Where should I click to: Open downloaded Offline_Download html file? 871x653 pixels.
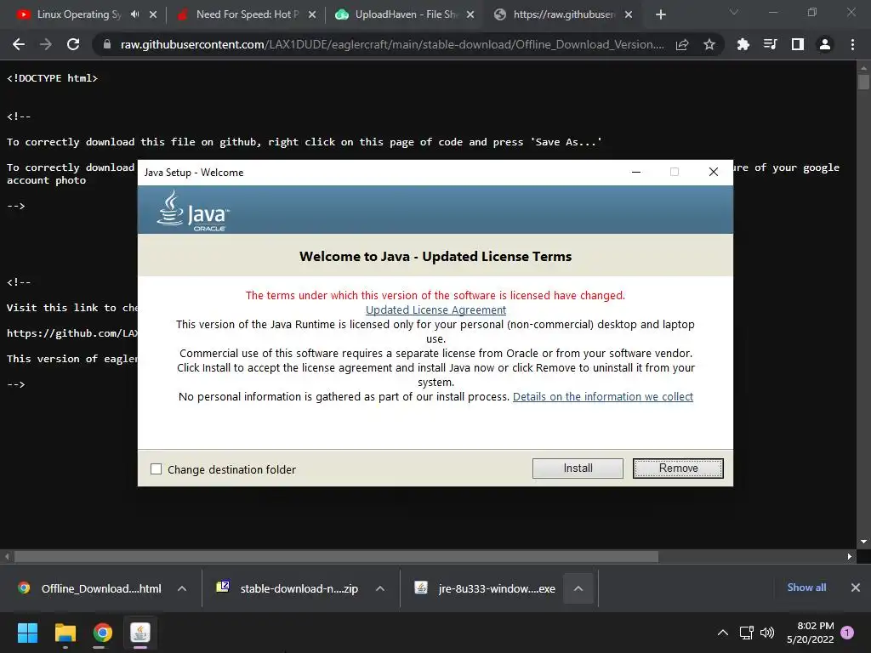[x=90, y=588]
